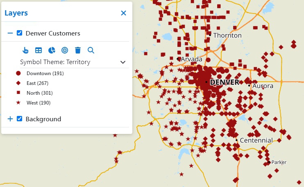Click the pointer select tool icon
This screenshot has width=304, height=187.
point(25,50)
